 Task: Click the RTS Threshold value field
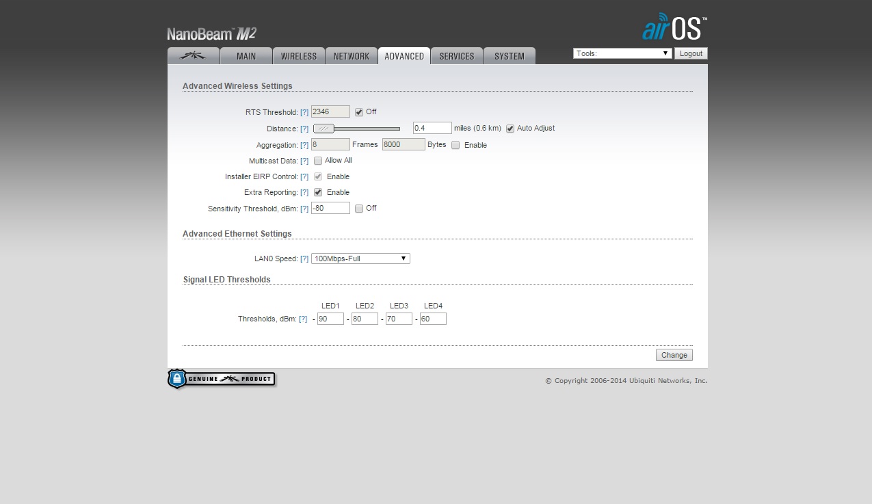330,111
